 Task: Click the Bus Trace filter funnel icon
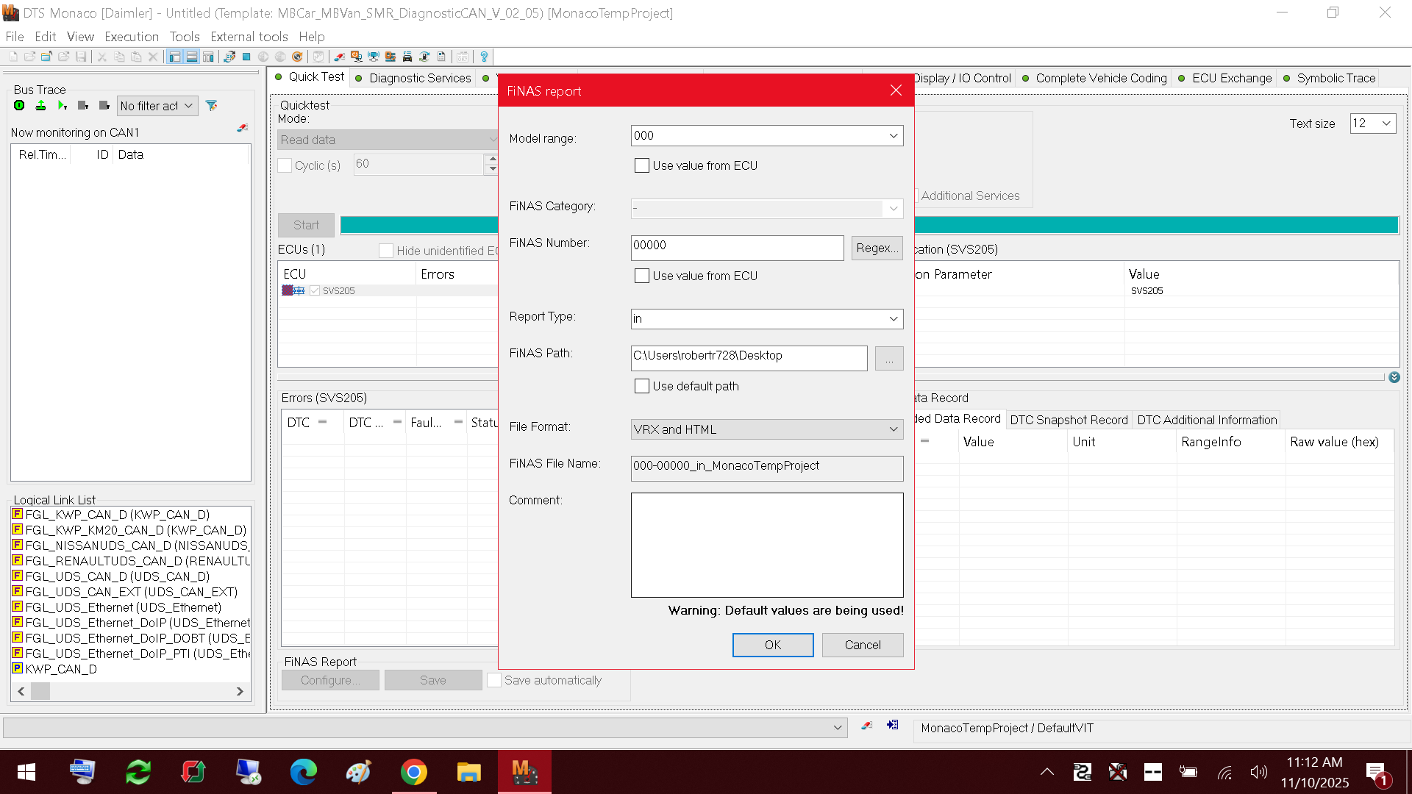[x=212, y=106]
